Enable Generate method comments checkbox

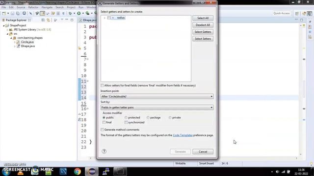pos(102,130)
